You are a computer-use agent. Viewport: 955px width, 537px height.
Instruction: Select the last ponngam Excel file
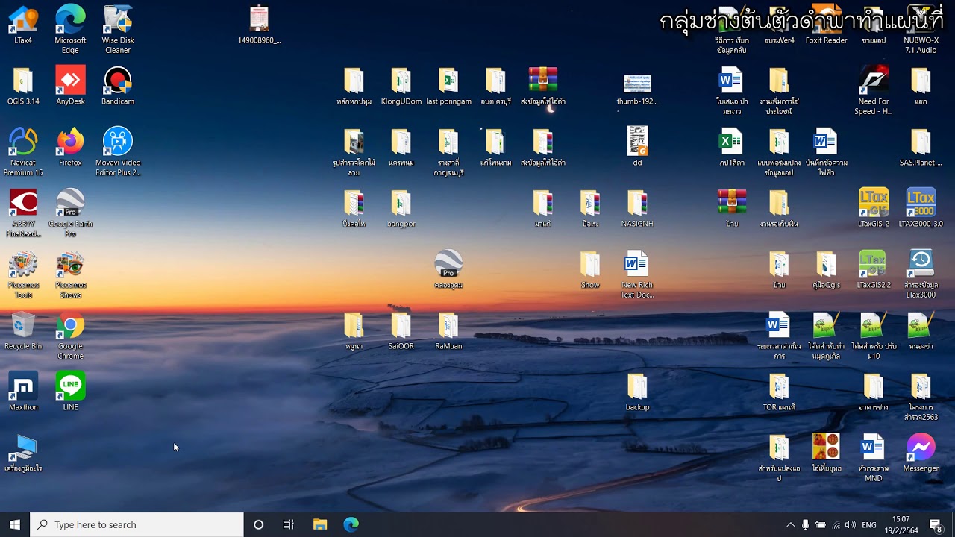[448, 86]
